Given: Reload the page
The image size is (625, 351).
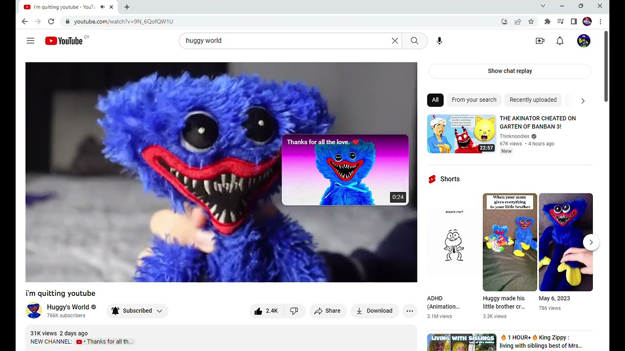Looking at the screenshot, I should tap(51, 21).
